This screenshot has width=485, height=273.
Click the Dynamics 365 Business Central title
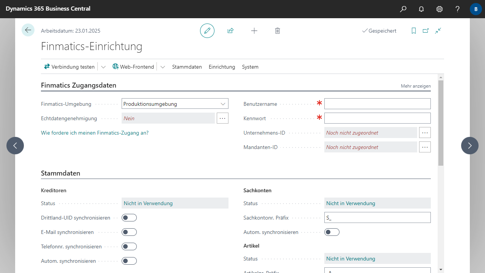48,9
